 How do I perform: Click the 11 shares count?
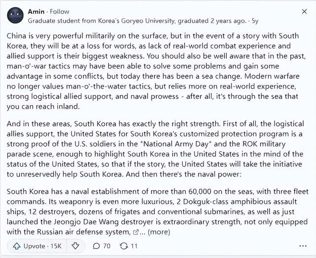(134, 246)
